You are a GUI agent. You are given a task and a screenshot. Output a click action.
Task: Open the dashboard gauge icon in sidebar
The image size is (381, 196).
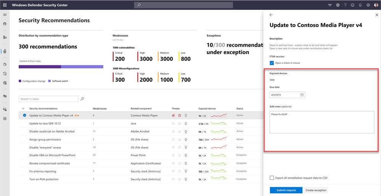tap(5, 24)
